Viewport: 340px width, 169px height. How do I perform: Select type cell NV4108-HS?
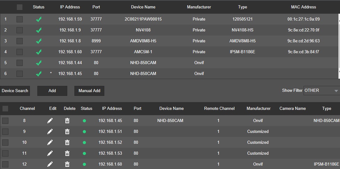coord(243,30)
